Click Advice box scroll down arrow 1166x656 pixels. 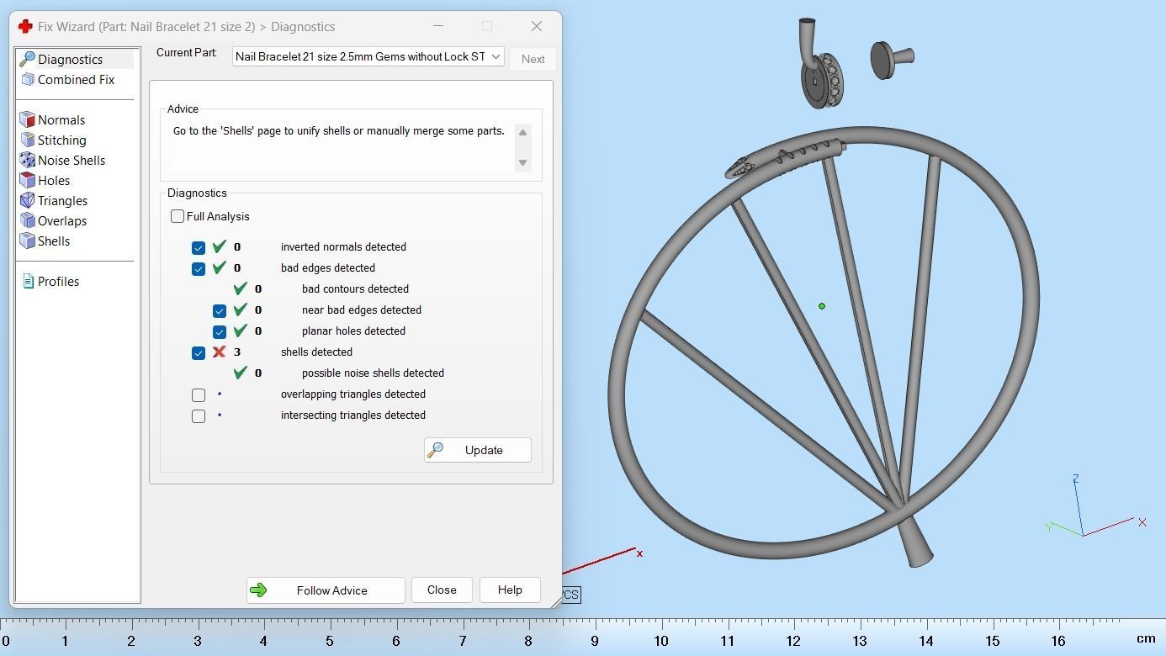(522, 162)
